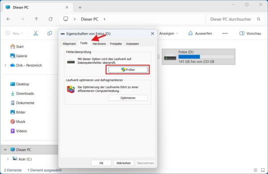
Task: Close the Dieser PC tab
Action: [67, 7]
